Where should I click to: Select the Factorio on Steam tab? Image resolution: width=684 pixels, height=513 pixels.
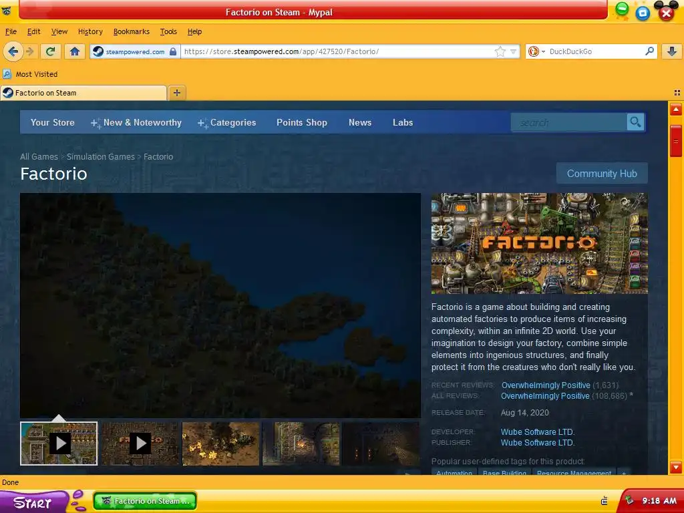pyautogui.click(x=83, y=93)
